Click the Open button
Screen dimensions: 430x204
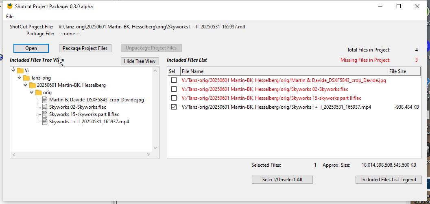(31, 48)
